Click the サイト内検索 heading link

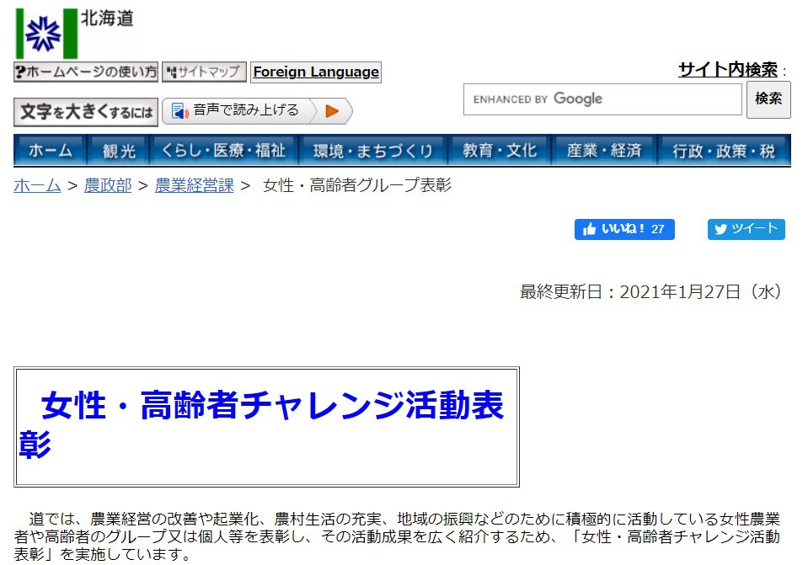728,70
